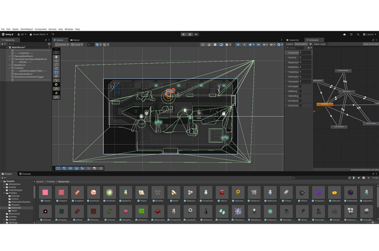This screenshot has width=379, height=251.
Task: Click the Play button
Action: (183, 35)
